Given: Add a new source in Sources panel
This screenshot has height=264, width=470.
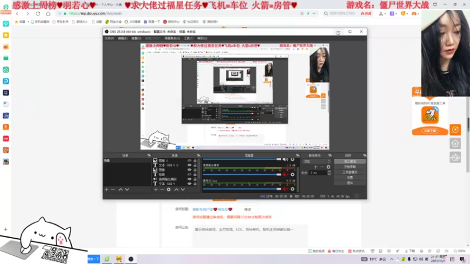Looking at the screenshot, I should 156,189.
